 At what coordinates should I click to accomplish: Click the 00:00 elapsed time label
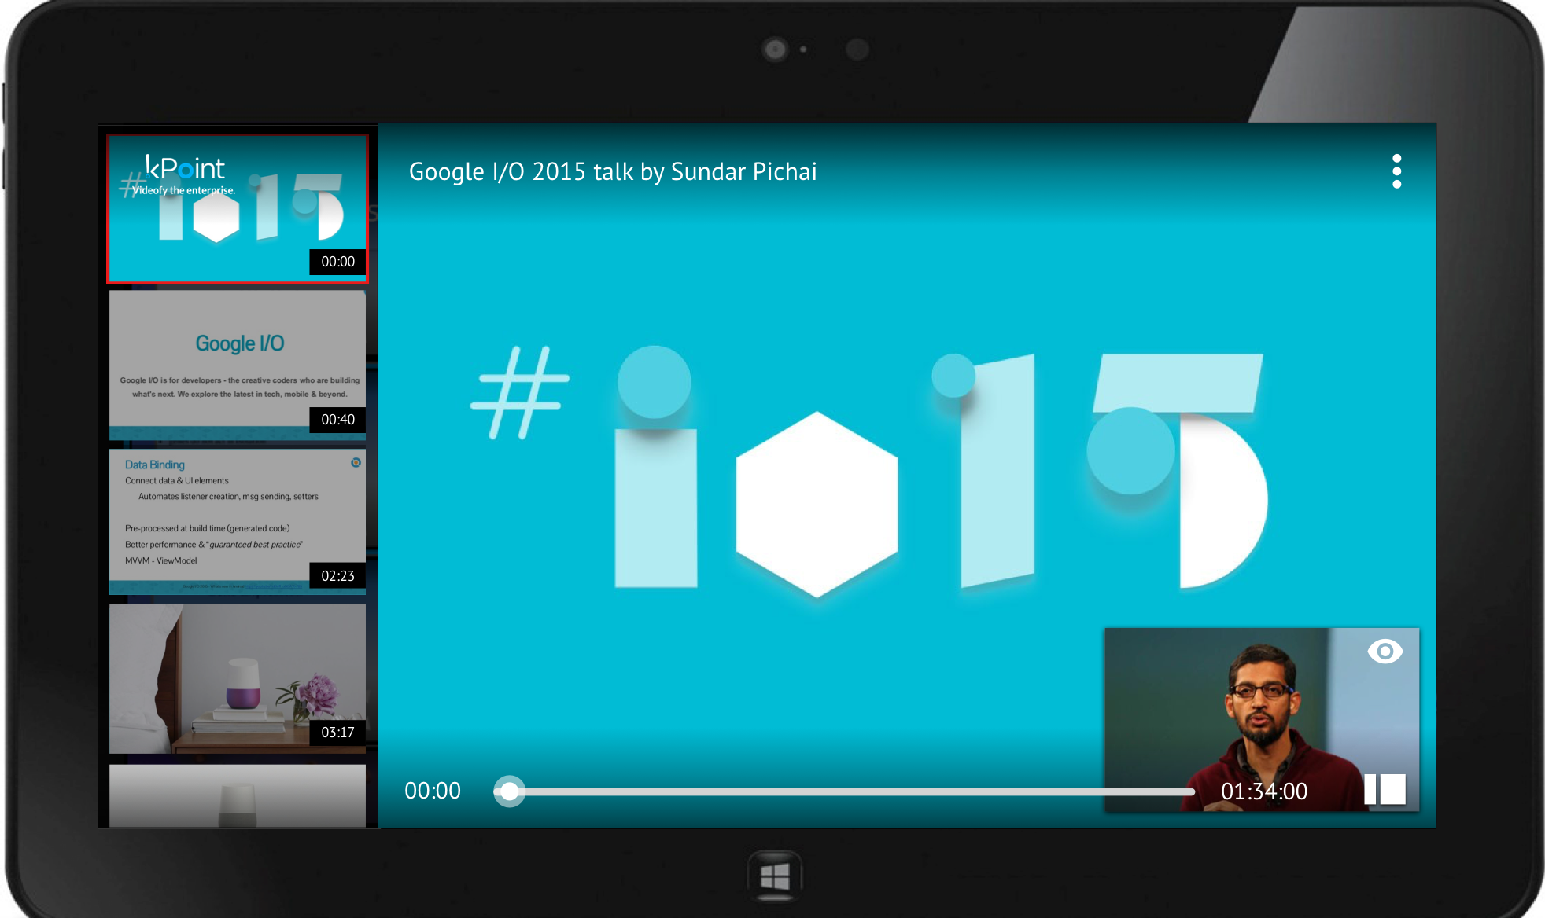coord(433,791)
